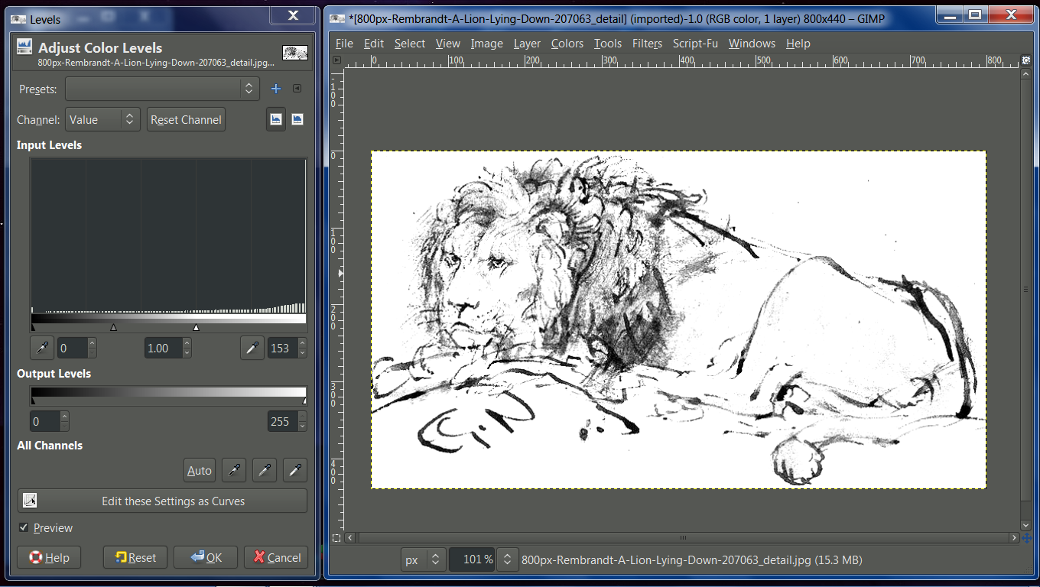Open the presets options menu arrow icon
The width and height of the screenshot is (1040, 587).
(x=297, y=89)
